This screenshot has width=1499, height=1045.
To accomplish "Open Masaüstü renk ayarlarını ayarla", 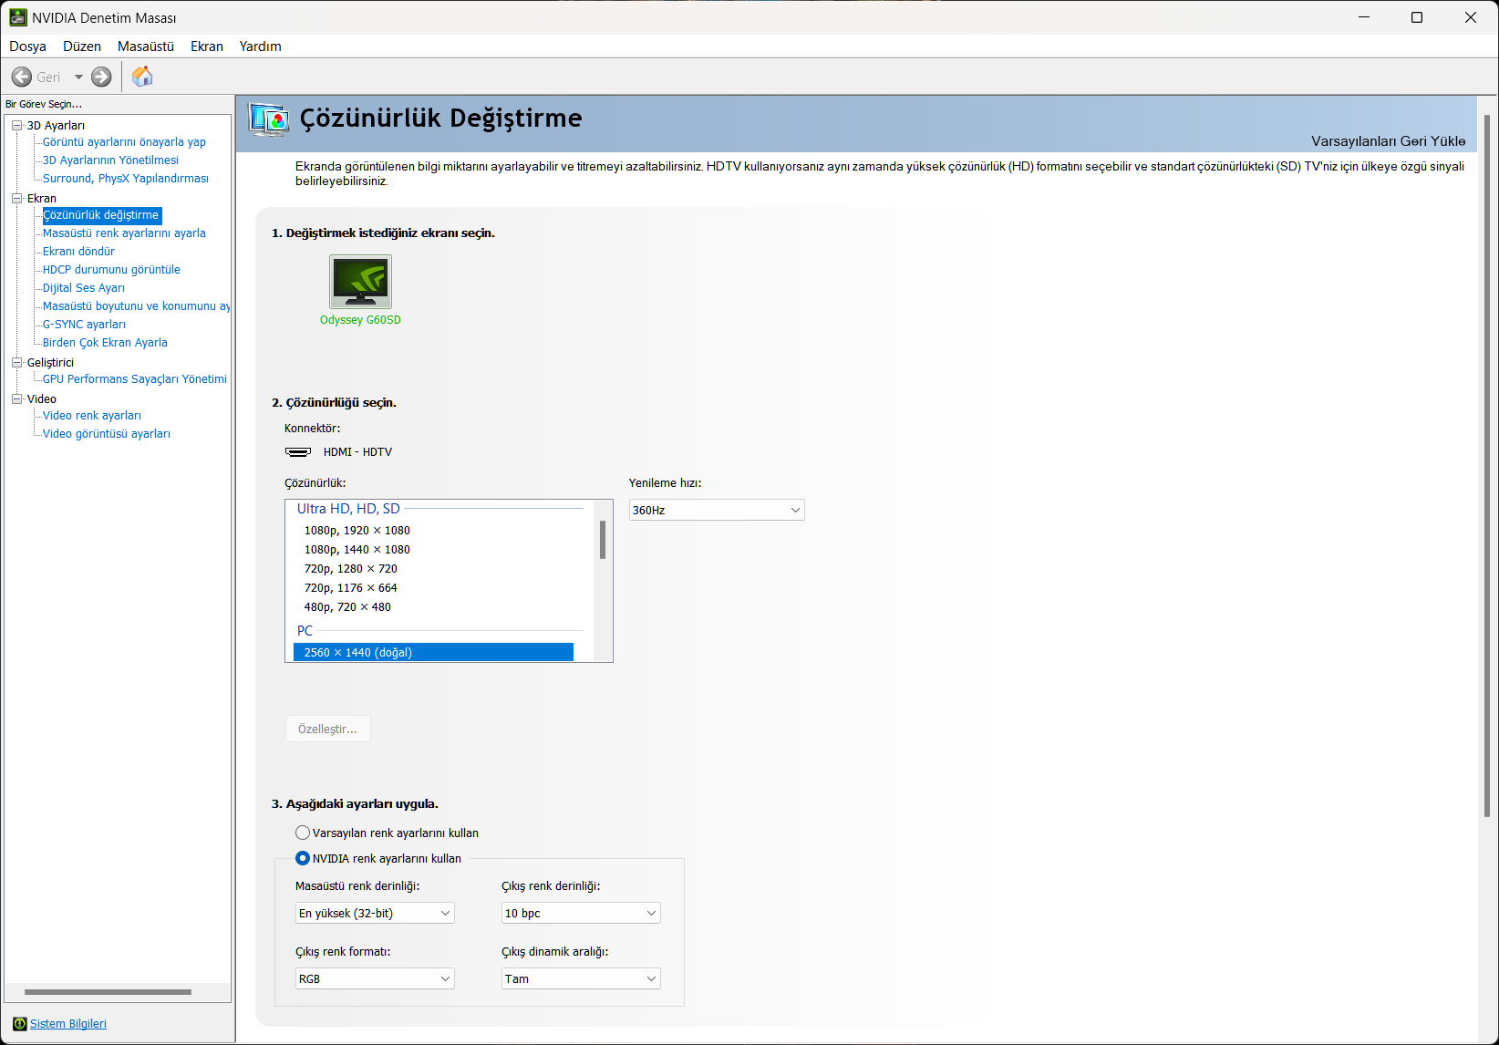I will (x=124, y=233).
